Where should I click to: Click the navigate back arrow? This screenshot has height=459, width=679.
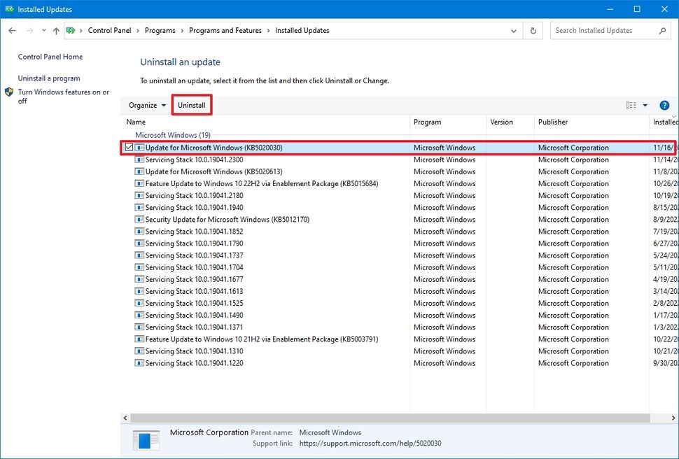[x=11, y=30]
